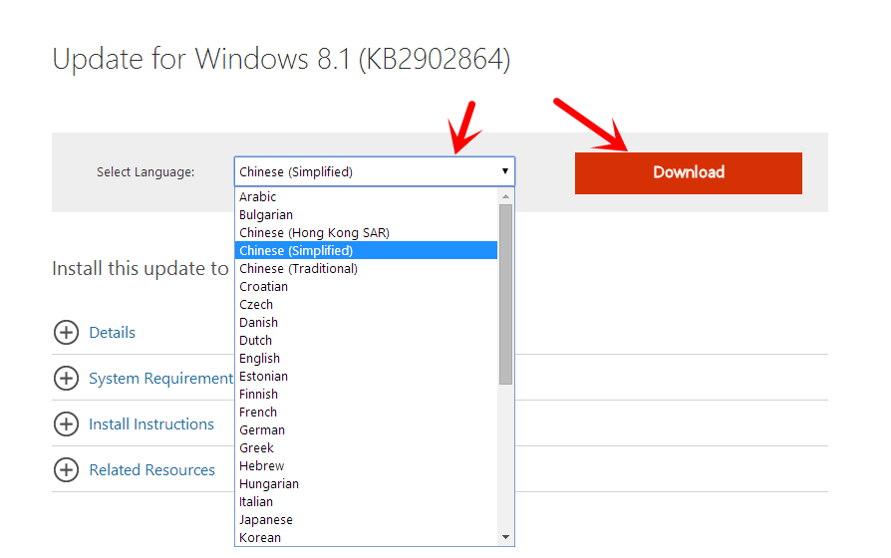Select highlighted Chinese (Simplified) list option
The height and width of the screenshot is (558, 891).
[x=366, y=250]
